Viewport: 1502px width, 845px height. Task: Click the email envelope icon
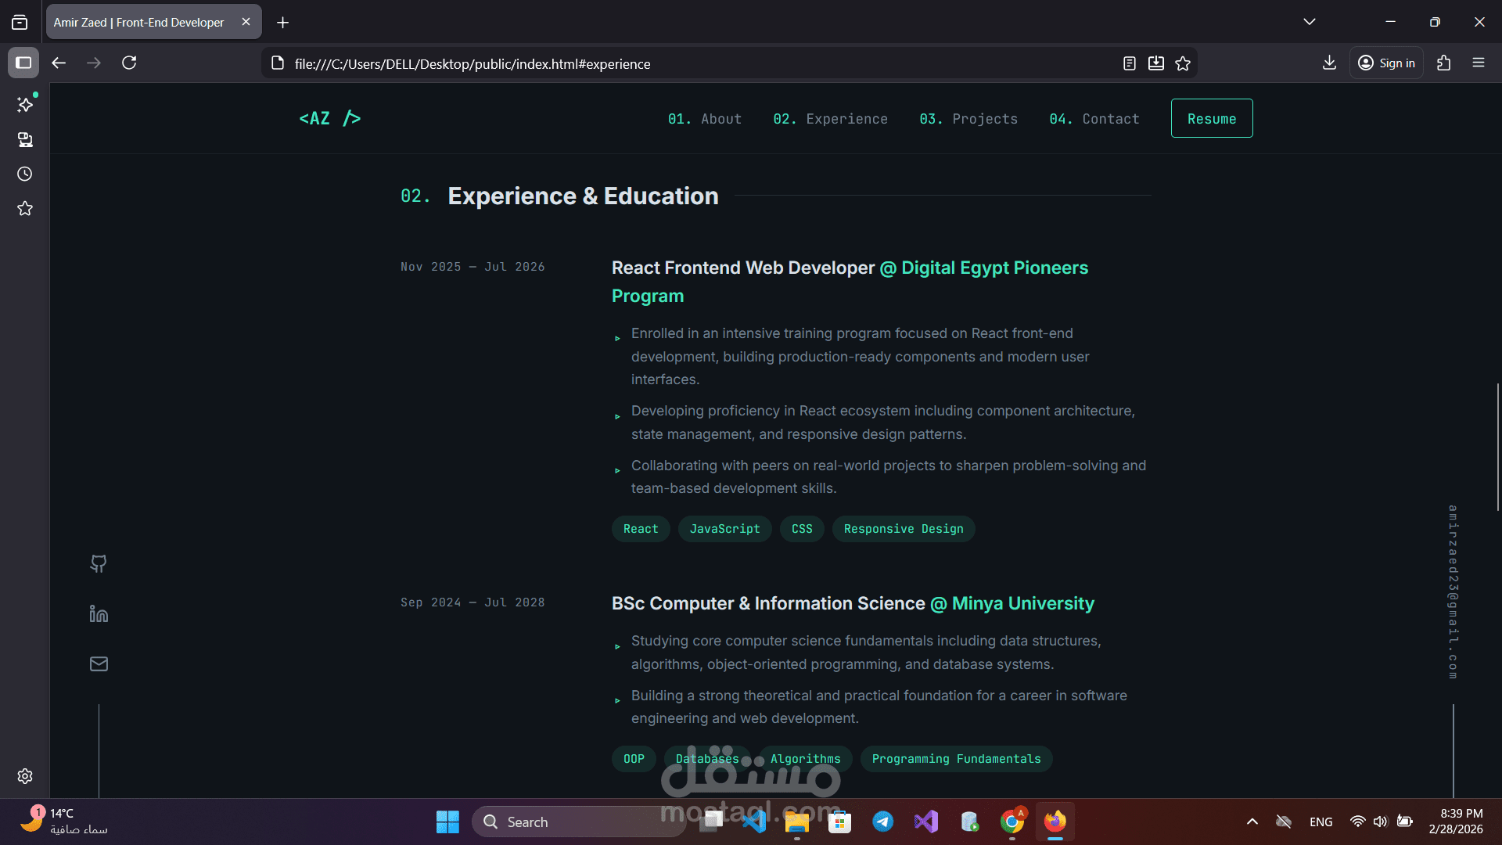(x=99, y=663)
